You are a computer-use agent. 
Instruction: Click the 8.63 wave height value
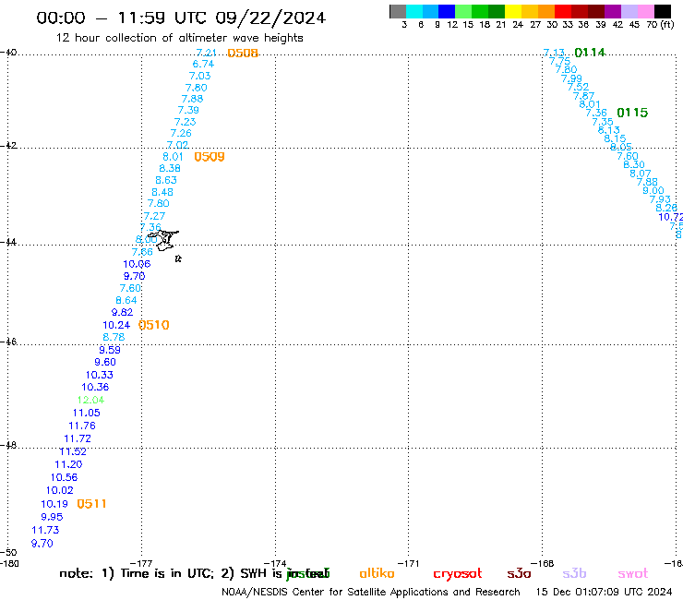(x=166, y=180)
